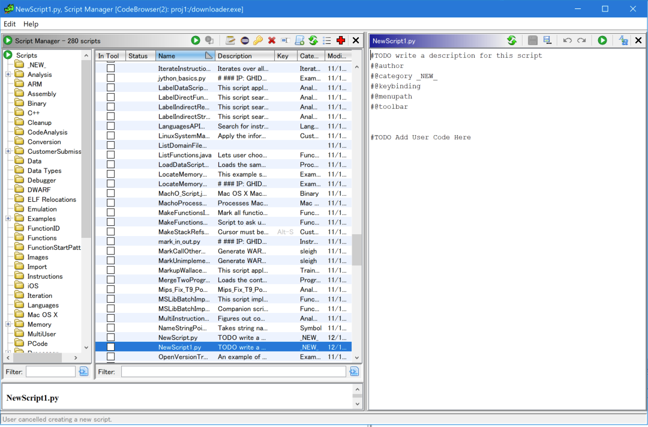Select the NameStringPoi script row
The height and width of the screenshot is (427, 648).
point(223,328)
